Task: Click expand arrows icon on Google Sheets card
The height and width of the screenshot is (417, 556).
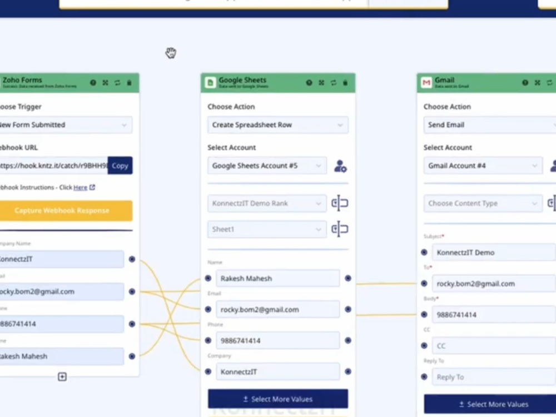Action: coord(321,83)
